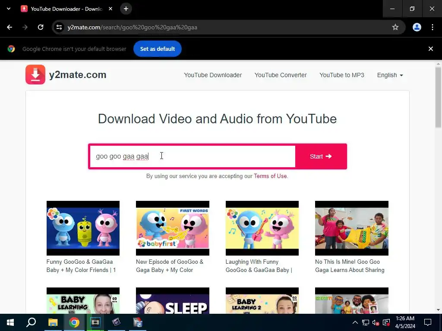This screenshot has height=331, width=442.
Task: Click title 'Funny GooGoo & GaaGaa Baby + My Color Friends'
Action: click(x=81, y=266)
